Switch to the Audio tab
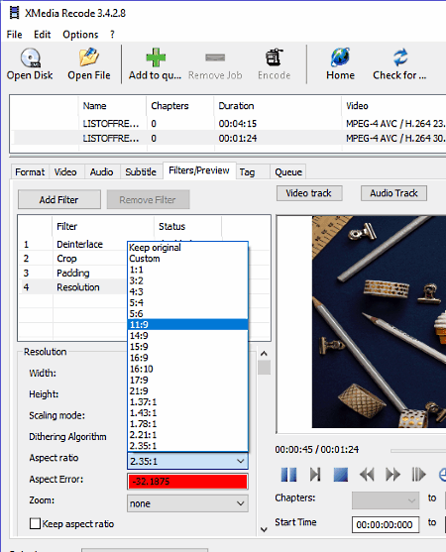This screenshot has height=552, width=446. coord(101,172)
